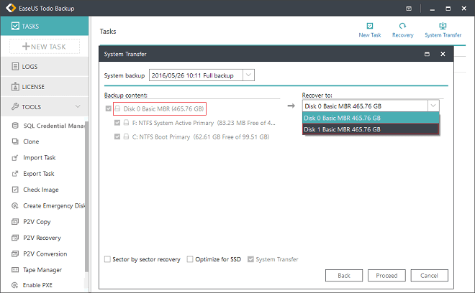Open the Tools sidebar section
This screenshot has height=293, width=475.
(45, 106)
